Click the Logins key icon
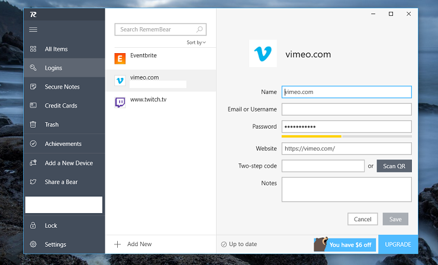Viewport: 438px width, 265px height. click(x=33, y=67)
